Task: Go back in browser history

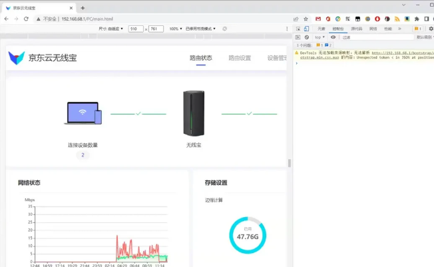Action: (7, 19)
